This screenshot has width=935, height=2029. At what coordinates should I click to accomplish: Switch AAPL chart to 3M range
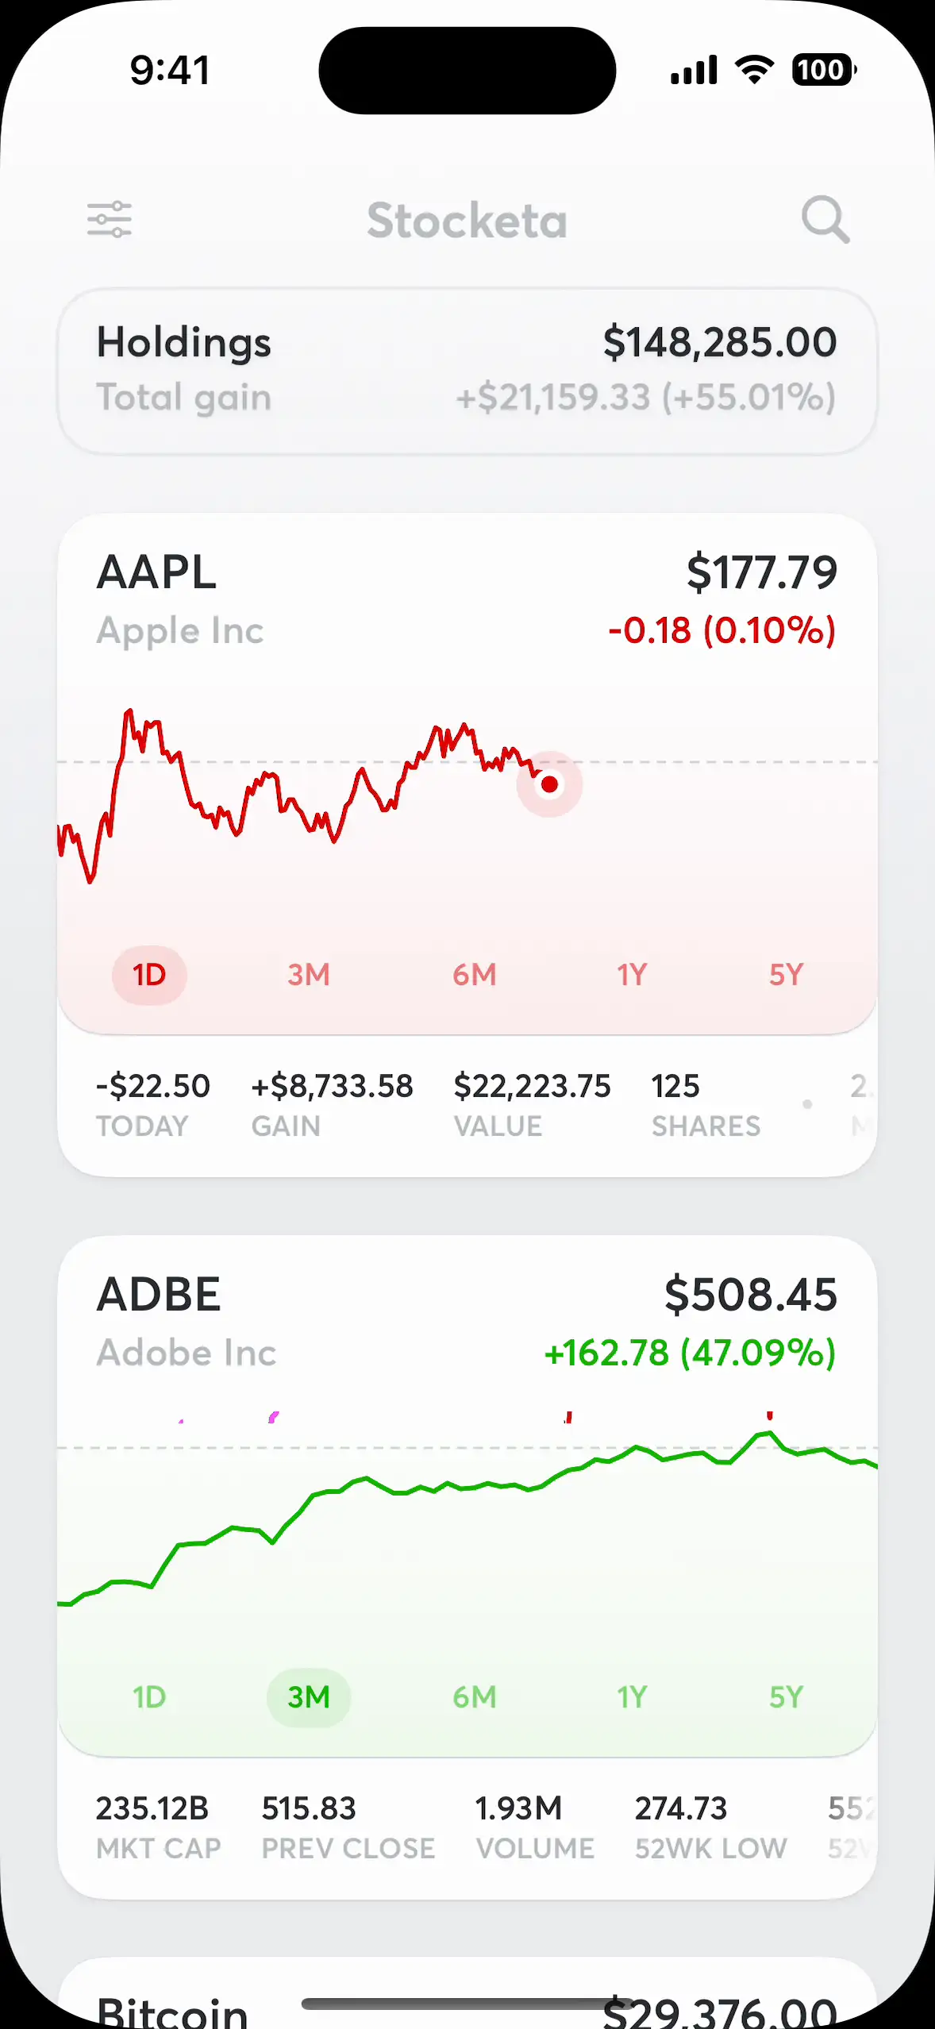click(x=309, y=975)
